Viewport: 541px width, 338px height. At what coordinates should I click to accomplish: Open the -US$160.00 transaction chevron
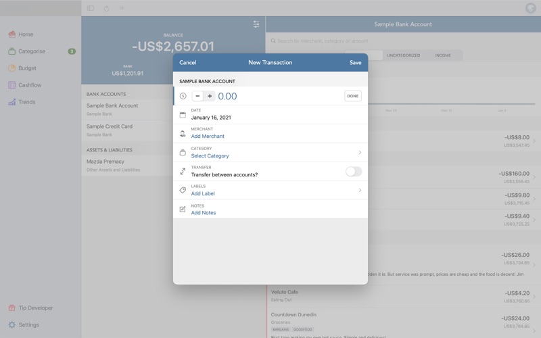534,177
